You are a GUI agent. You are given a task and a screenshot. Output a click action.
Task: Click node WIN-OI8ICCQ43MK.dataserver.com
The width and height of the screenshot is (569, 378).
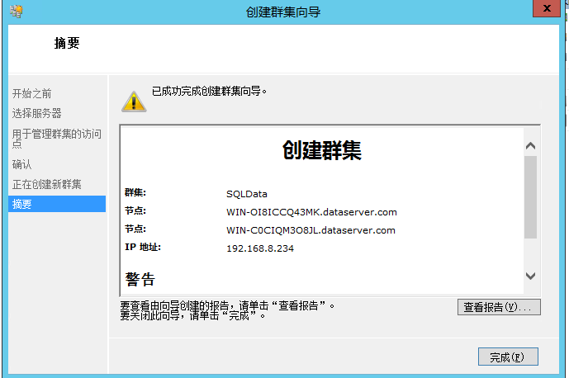(311, 212)
